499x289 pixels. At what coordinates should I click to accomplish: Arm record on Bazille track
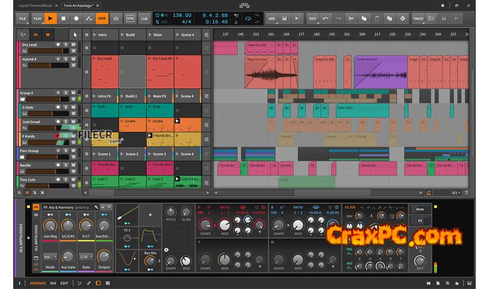pyautogui.click(x=58, y=165)
